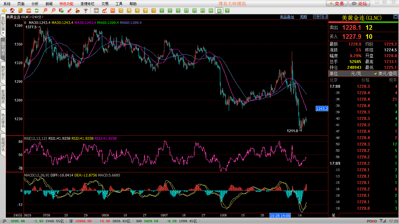Click the back arrow toolbar icon
The width and height of the screenshot is (399, 224).
pos(4,10)
